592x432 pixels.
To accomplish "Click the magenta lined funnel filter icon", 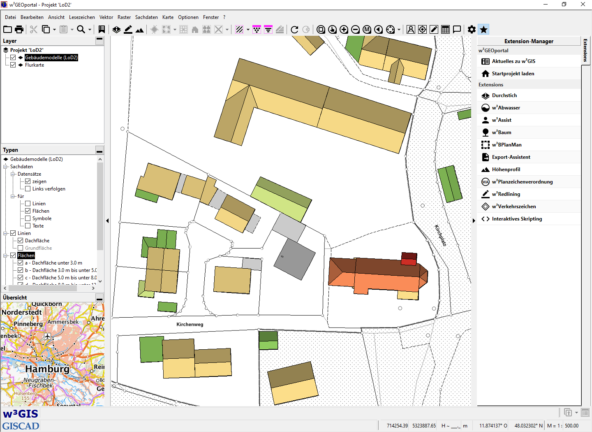I will coord(268,29).
